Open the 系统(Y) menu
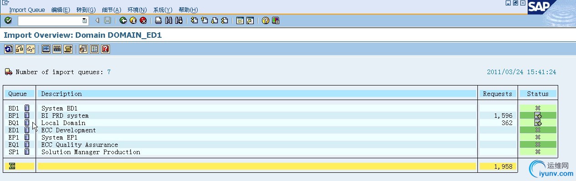 click(162, 10)
